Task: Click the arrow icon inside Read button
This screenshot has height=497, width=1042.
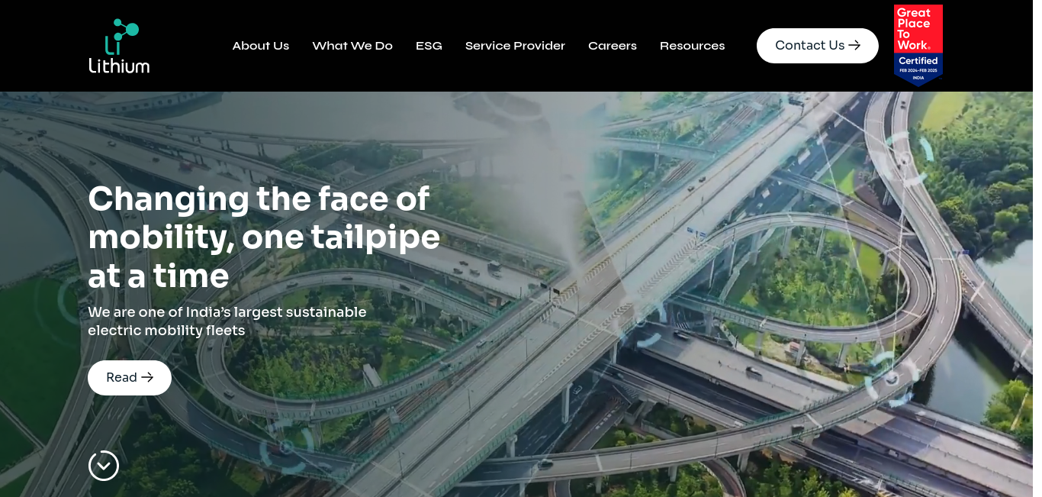Action: coord(147,378)
